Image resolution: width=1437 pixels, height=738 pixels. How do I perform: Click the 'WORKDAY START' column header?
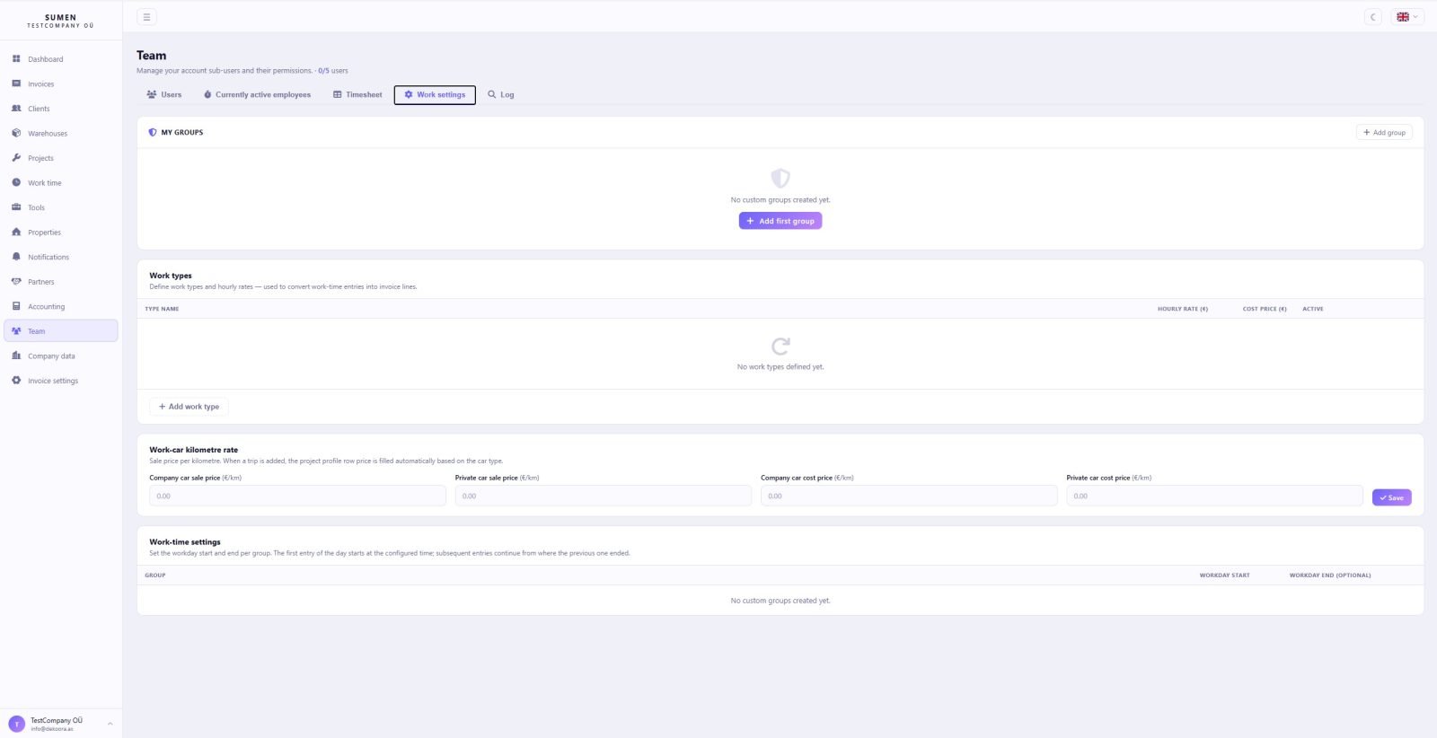(x=1225, y=575)
